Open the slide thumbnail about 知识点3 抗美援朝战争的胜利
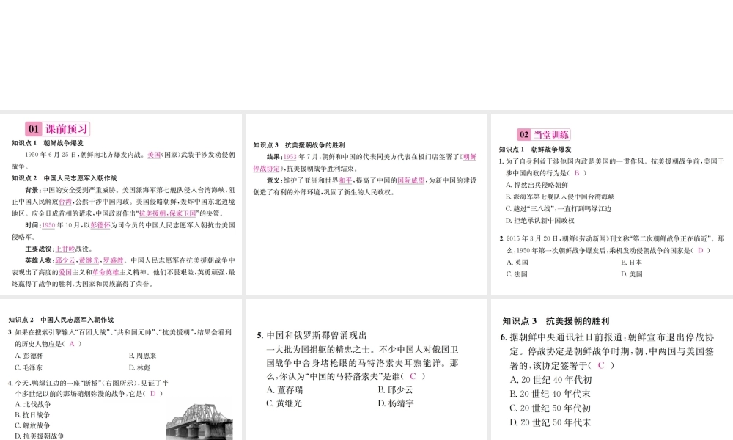 (x=366, y=204)
